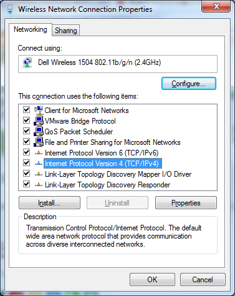This screenshot has width=235, height=296.
Task: Open Properties for the selected item
Action: tap(186, 203)
